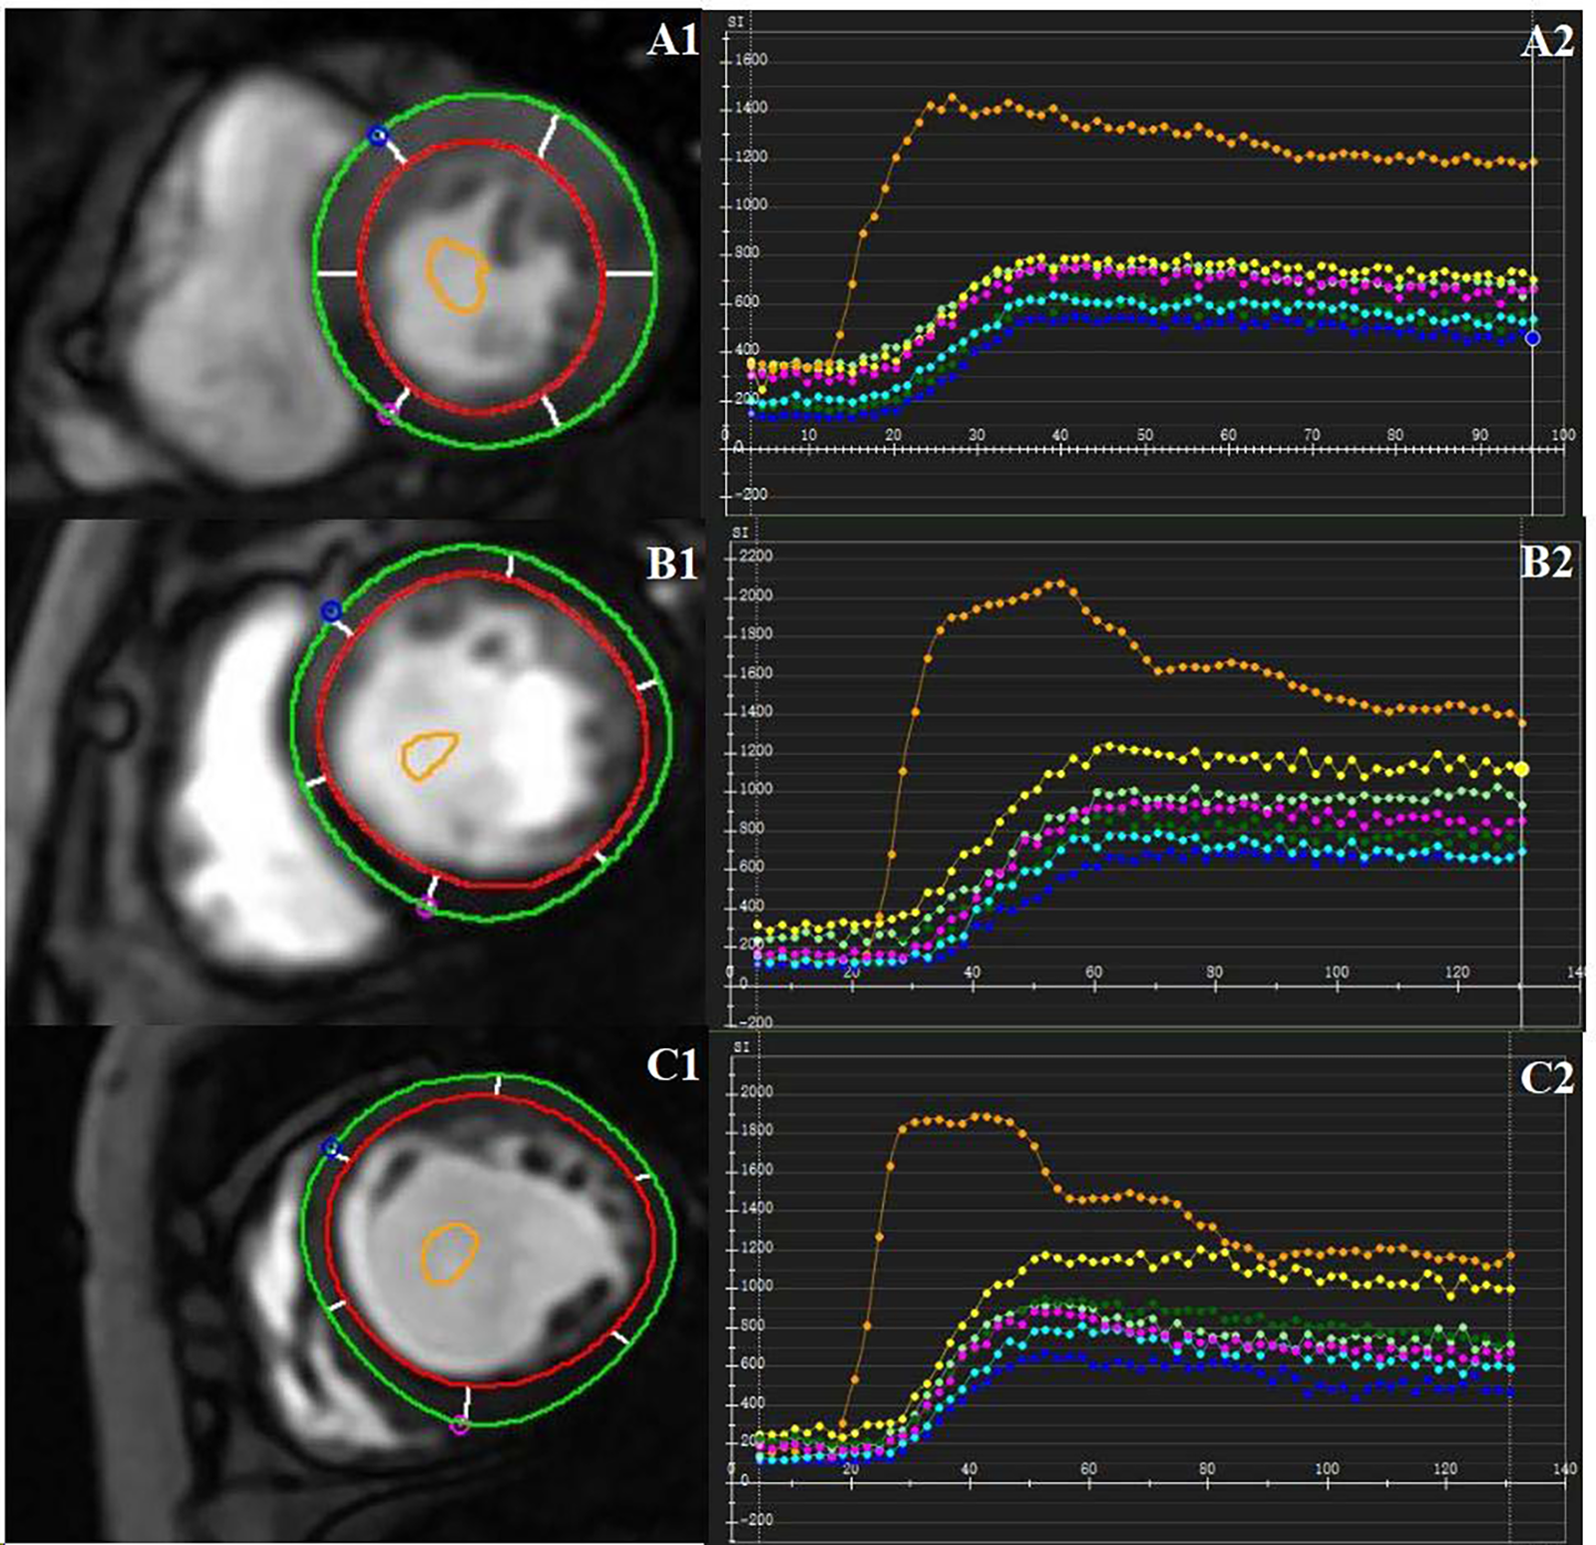
Task: Select the magenta anchor marker in panel A1
Action: tap(389, 414)
